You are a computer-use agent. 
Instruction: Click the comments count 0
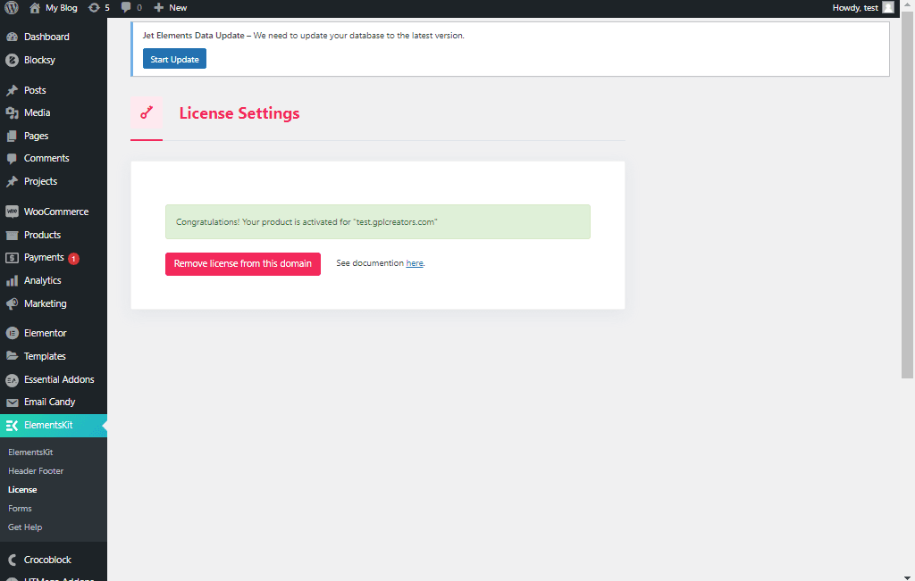click(x=139, y=7)
